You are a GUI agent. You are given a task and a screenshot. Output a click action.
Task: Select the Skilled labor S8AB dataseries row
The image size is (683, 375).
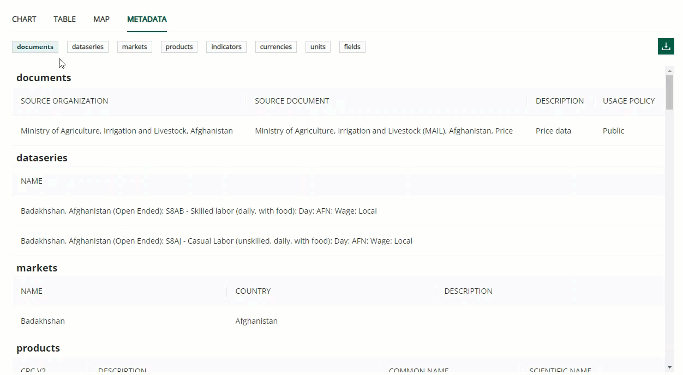tap(199, 211)
